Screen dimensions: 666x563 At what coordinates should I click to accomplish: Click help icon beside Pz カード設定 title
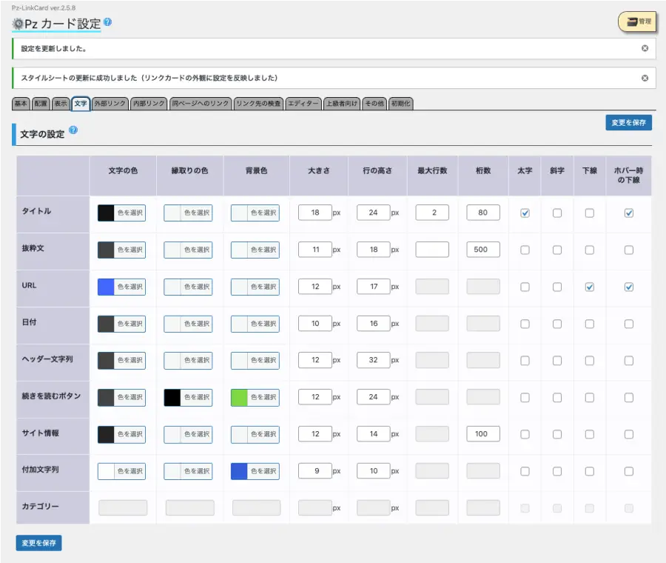[108, 22]
